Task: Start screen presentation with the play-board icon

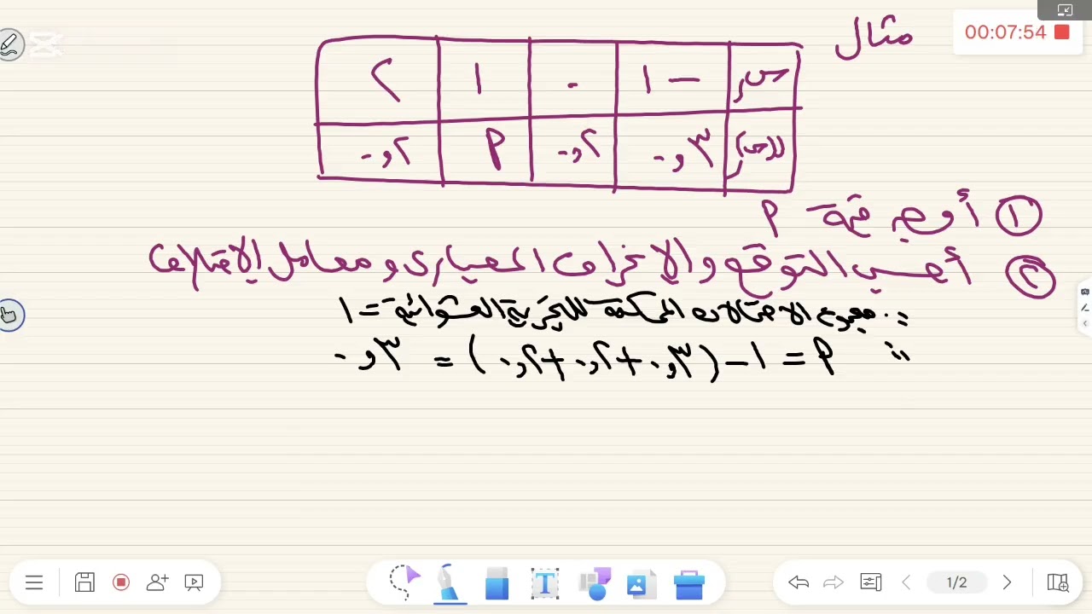Action: tap(194, 582)
